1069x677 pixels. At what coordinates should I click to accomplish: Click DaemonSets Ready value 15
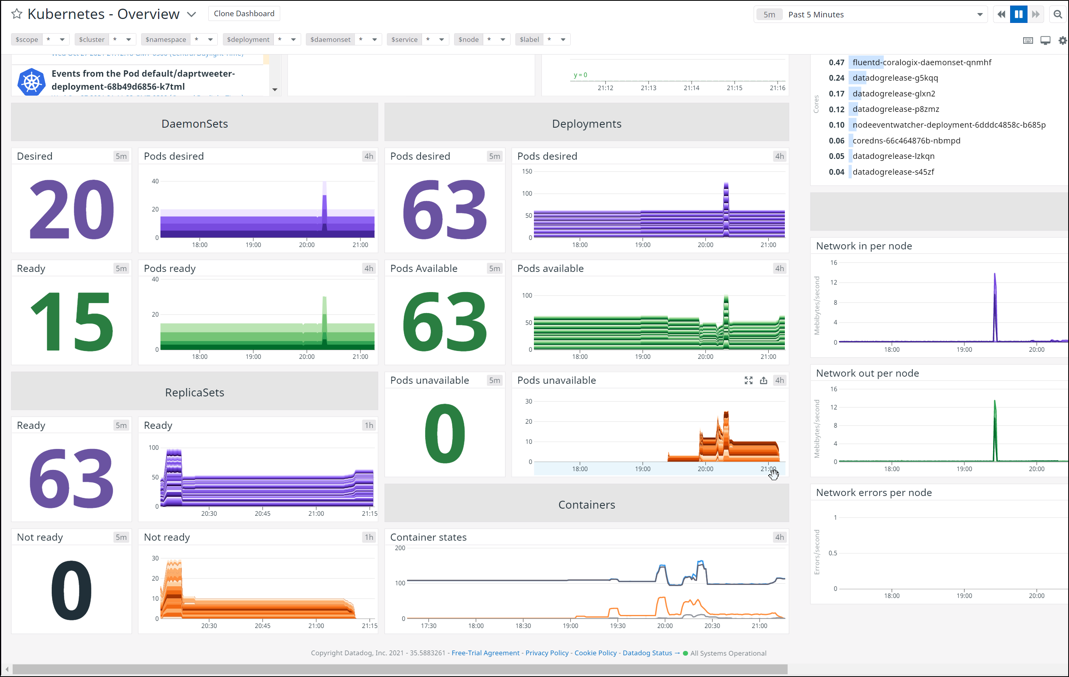(x=72, y=321)
